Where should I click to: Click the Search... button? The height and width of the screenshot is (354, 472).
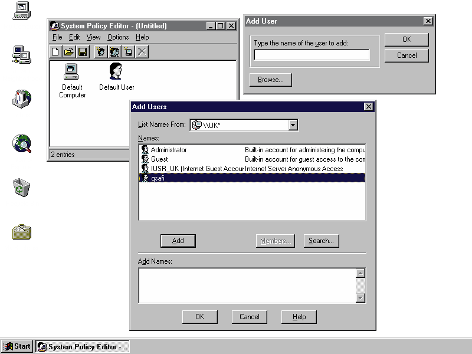pos(321,241)
